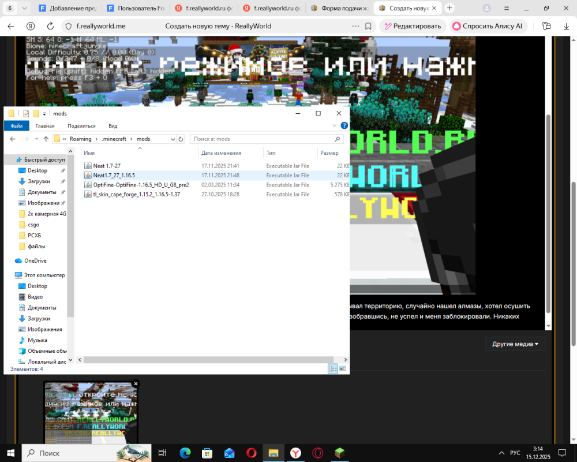This screenshot has width=577, height=462.
Task: Open the attached Minecraft screenshot thumbnail
Action: [91, 413]
